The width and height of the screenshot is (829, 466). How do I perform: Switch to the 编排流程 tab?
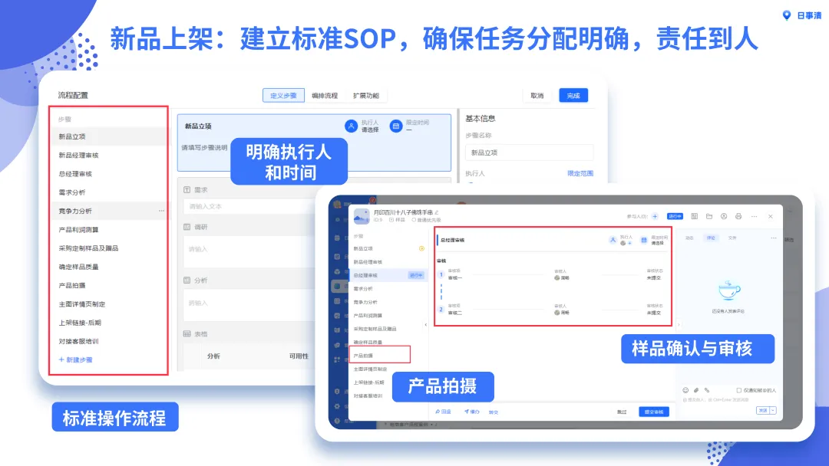coord(325,96)
